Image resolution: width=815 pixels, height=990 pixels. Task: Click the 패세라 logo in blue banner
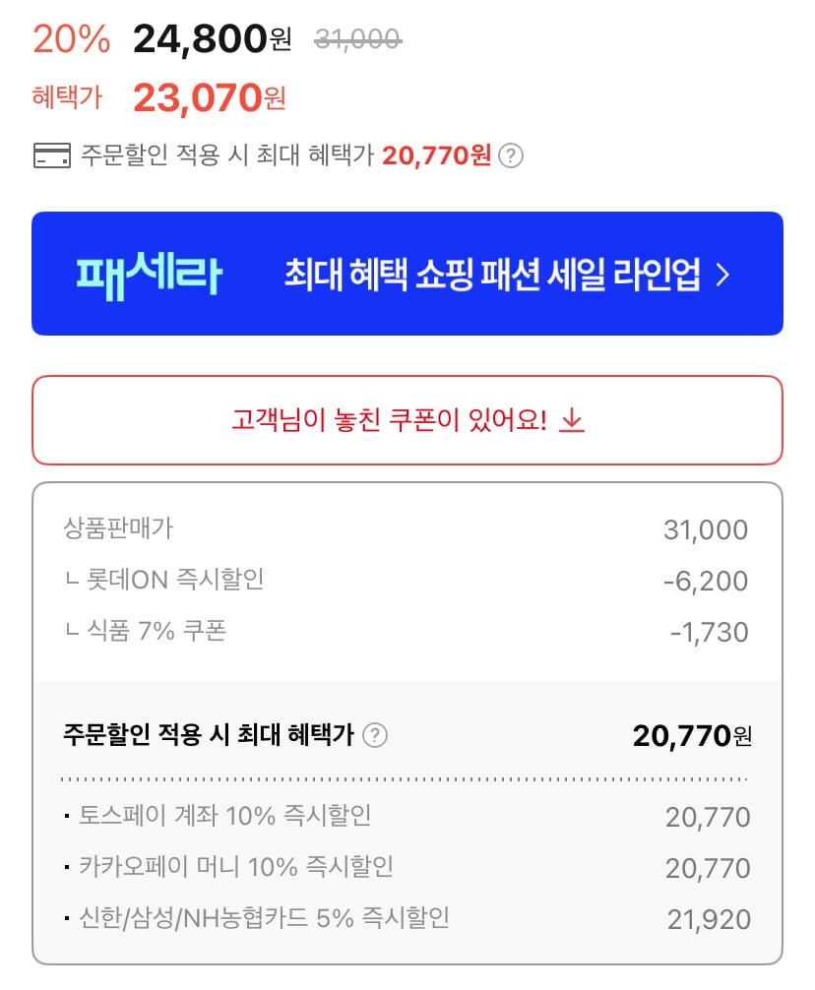(149, 275)
